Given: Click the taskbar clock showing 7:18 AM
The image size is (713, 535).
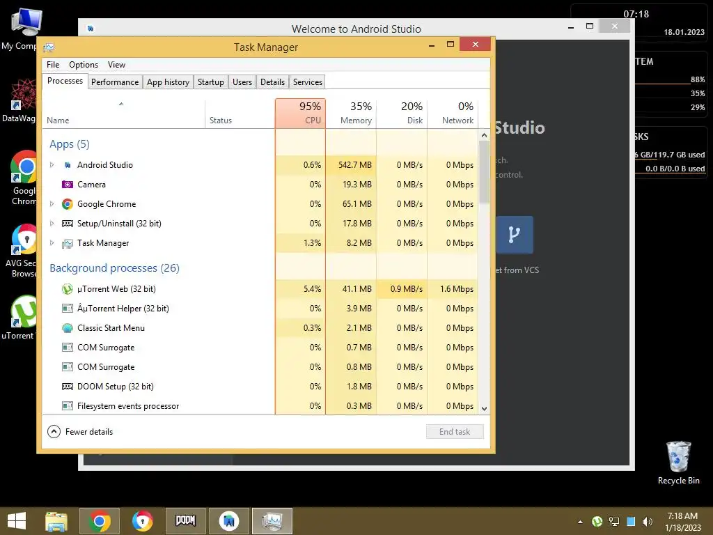Looking at the screenshot, I should point(683,522).
